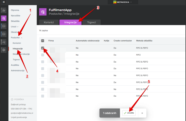Click the podpora@metakocka.si email link
This screenshot has height=121, width=186.
coord(22,113)
